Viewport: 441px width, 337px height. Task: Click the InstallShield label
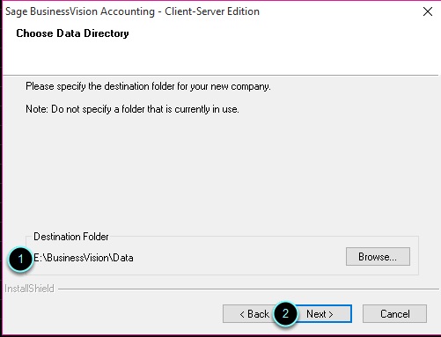pos(29,289)
